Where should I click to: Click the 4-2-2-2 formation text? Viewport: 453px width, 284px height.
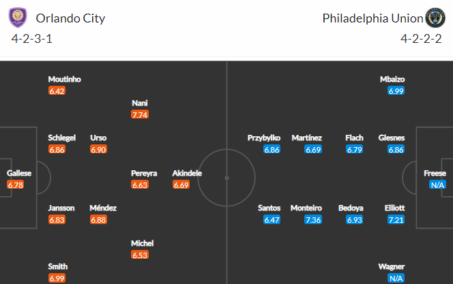click(x=421, y=39)
